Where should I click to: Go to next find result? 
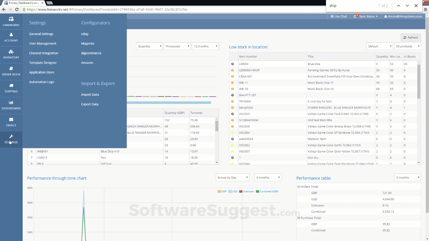[x=407, y=6]
